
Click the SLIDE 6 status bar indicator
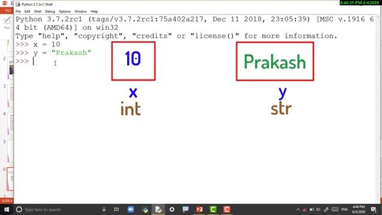[x=7, y=201]
